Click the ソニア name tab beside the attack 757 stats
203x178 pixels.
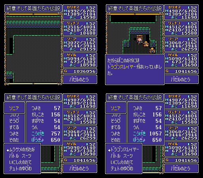[14, 108]
